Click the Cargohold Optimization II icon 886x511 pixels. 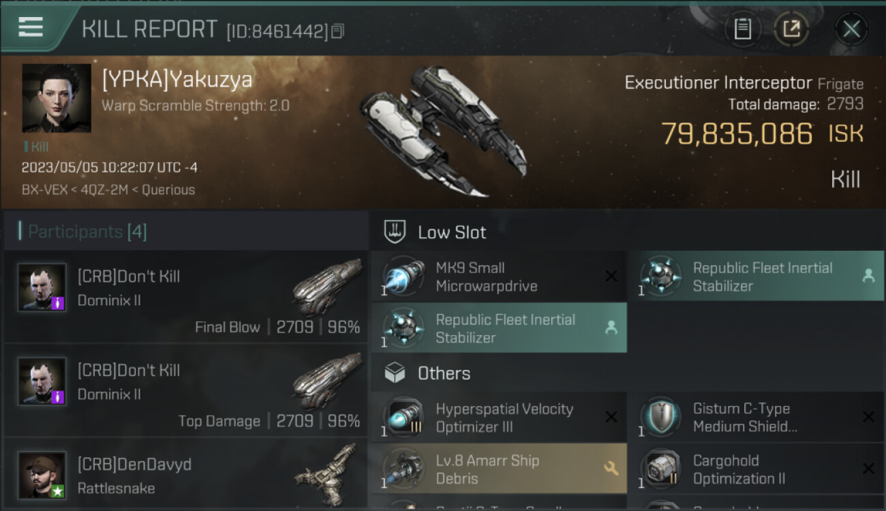(660, 469)
